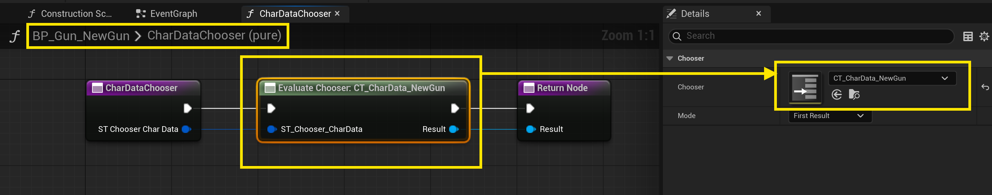Screen dimensions: 992x195
Task: Click the reset to default arrow for Chooser
Action: [x=985, y=87]
